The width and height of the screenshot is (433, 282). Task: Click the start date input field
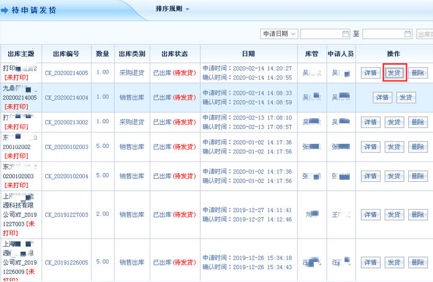coord(320,34)
